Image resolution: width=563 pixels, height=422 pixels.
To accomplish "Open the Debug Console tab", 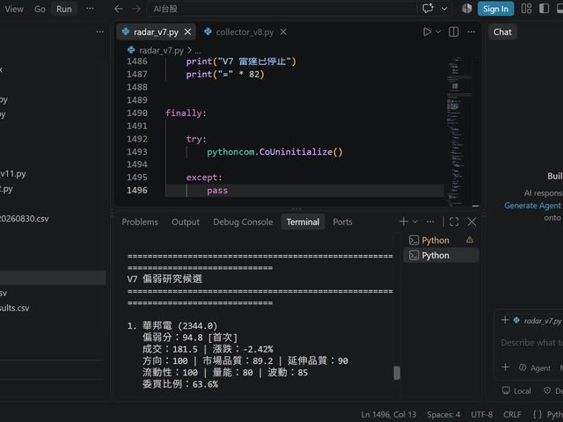I will [x=243, y=222].
